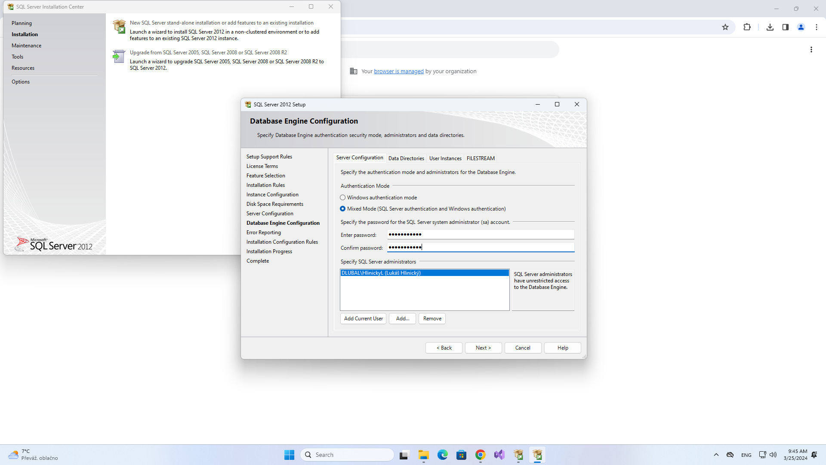
Task: Switch to Data Directories tab
Action: point(406,158)
